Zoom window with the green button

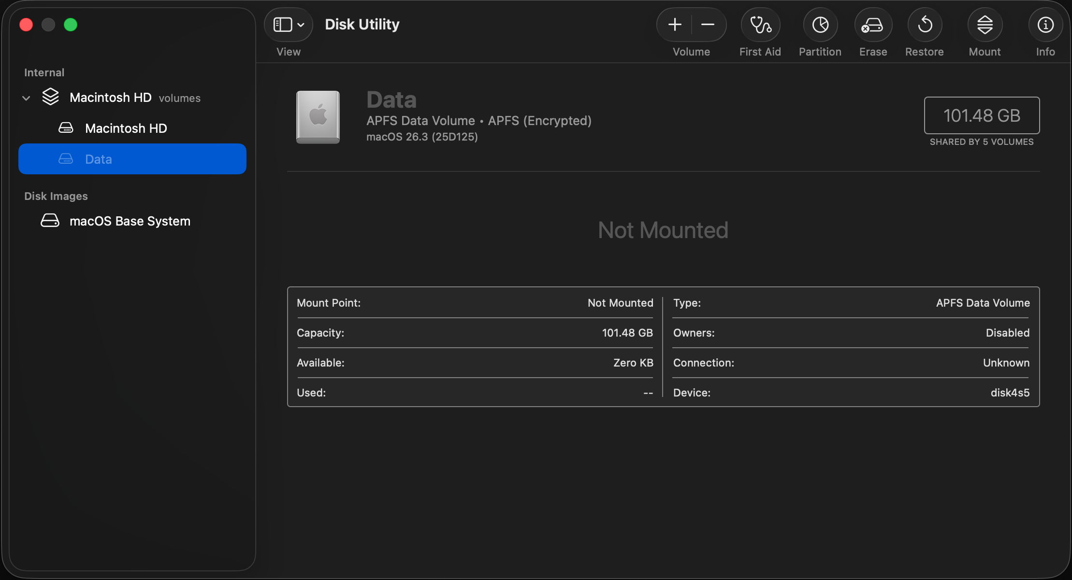(71, 25)
